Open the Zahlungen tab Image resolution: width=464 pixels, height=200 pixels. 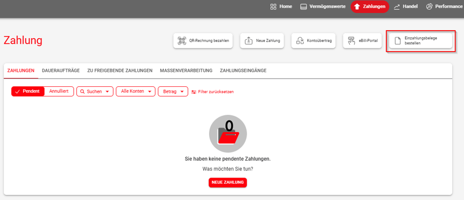pyautogui.click(x=20, y=70)
